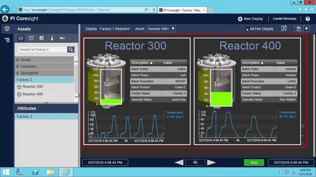Go back with browser back arrow
316x177 pixels.
[5, 10]
